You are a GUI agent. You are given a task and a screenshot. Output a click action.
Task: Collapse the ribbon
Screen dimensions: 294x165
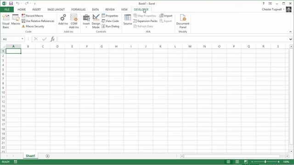290,32
